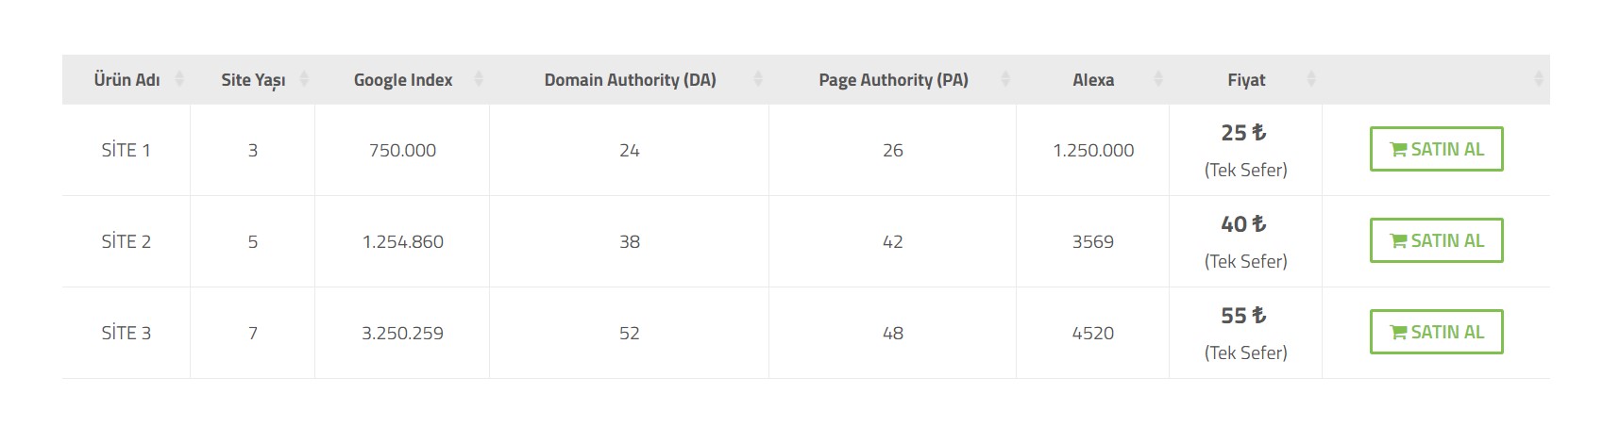Click sort arrows on last empty column

pos(1539,79)
